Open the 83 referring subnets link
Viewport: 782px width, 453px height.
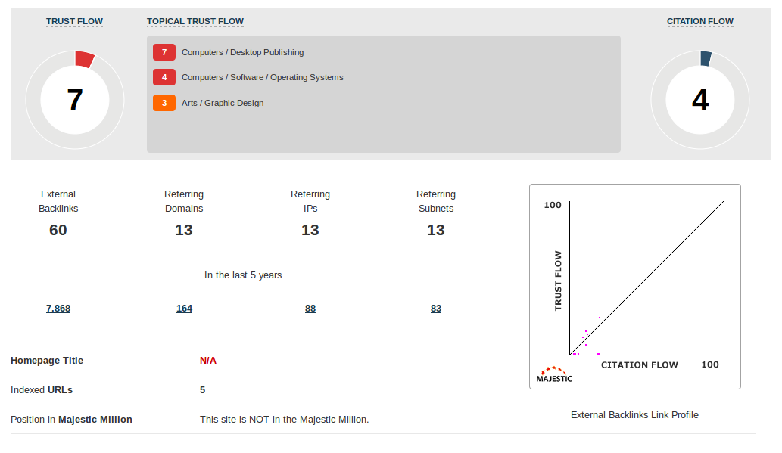pos(436,309)
